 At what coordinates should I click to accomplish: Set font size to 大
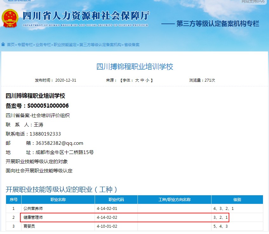[x=137, y=80]
